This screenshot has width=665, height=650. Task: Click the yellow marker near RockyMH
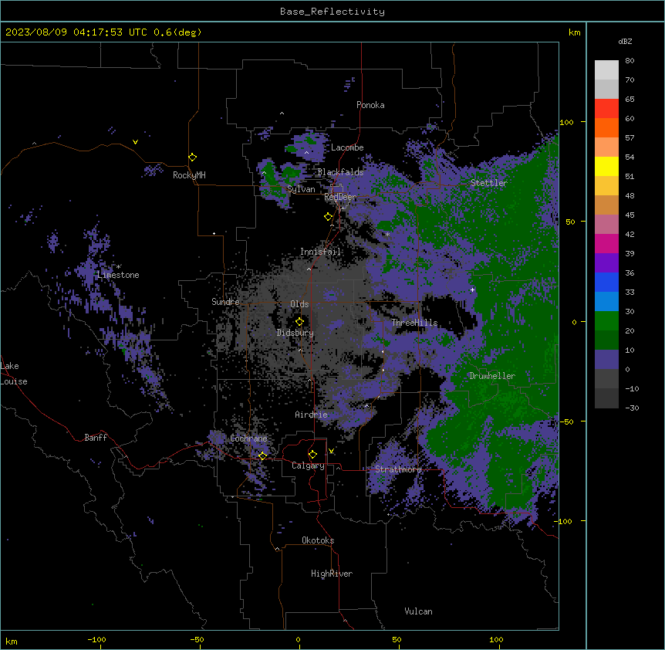(193, 157)
